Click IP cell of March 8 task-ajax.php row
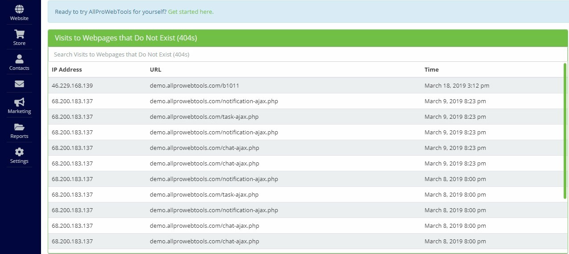This screenshot has height=254, width=569. [72, 194]
